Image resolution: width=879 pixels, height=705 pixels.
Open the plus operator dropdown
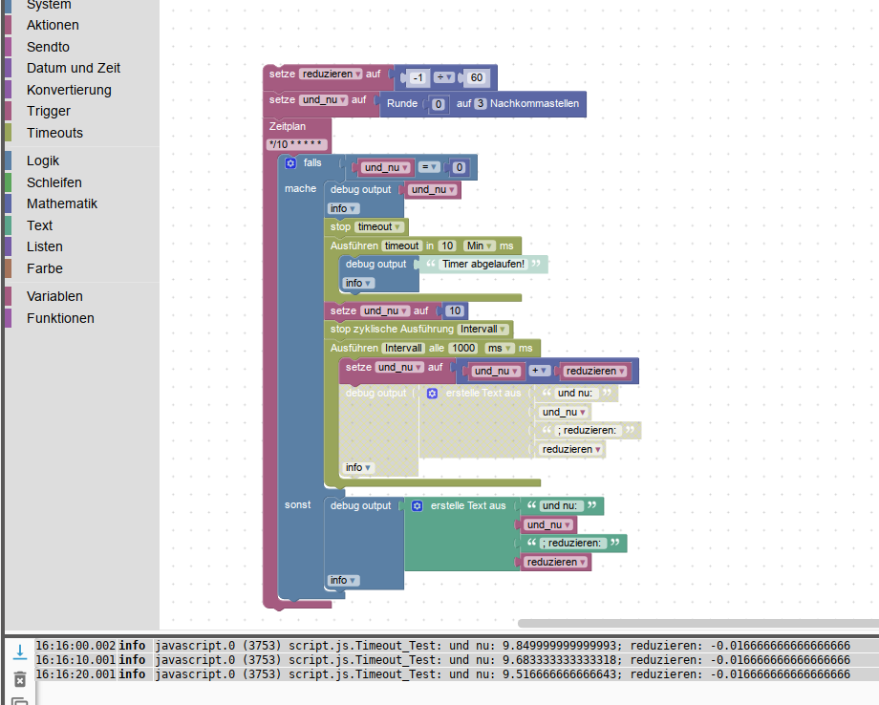[x=539, y=371]
